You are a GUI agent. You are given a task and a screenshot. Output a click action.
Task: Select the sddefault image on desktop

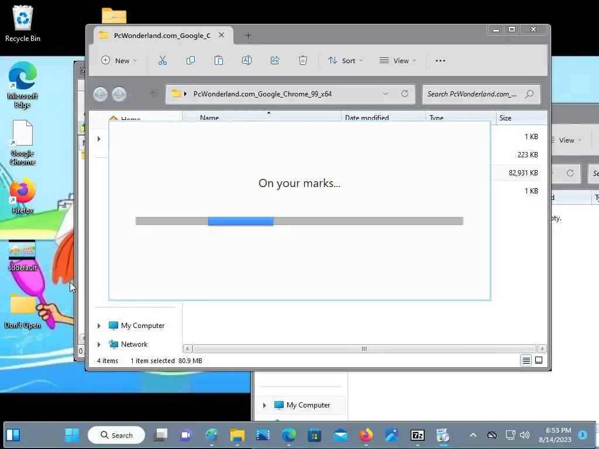pos(23,256)
